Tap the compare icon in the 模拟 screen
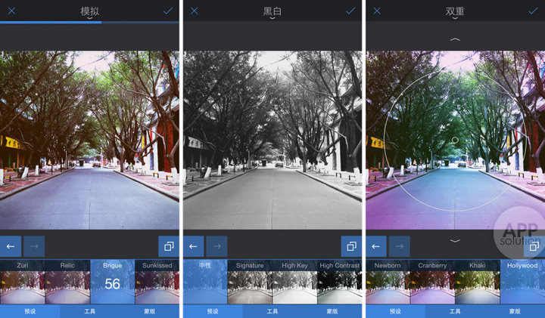 [167, 246]
